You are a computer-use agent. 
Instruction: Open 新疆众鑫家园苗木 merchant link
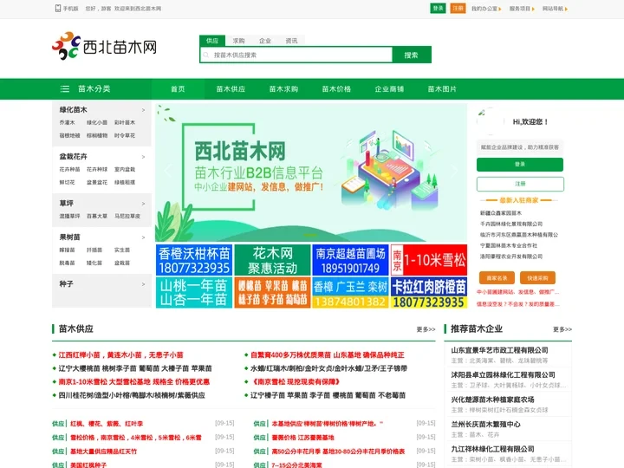pos(501,213)
